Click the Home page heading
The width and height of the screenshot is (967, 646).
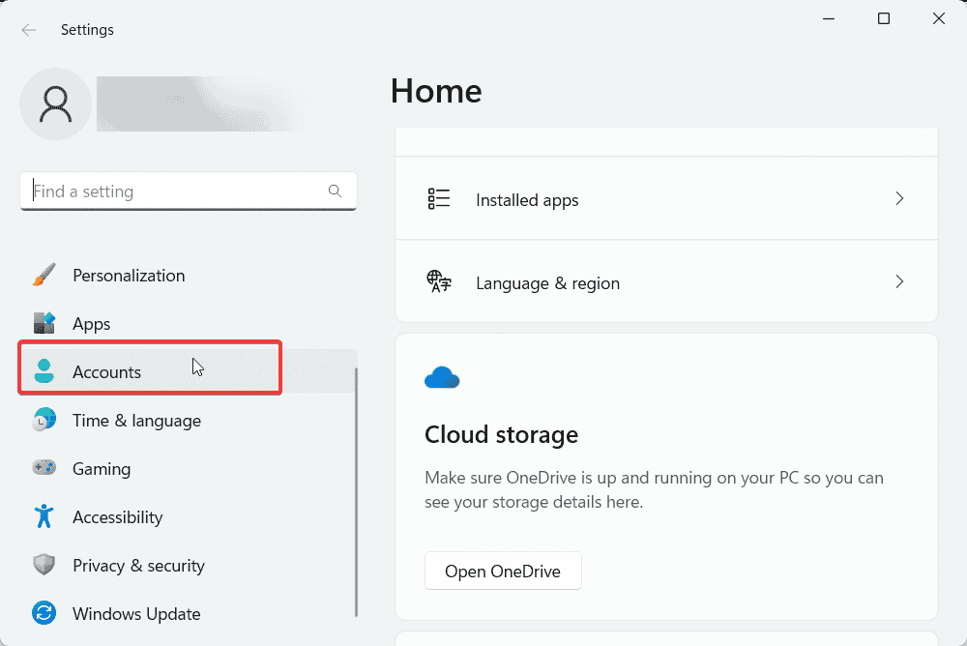(x=436, y=91)
